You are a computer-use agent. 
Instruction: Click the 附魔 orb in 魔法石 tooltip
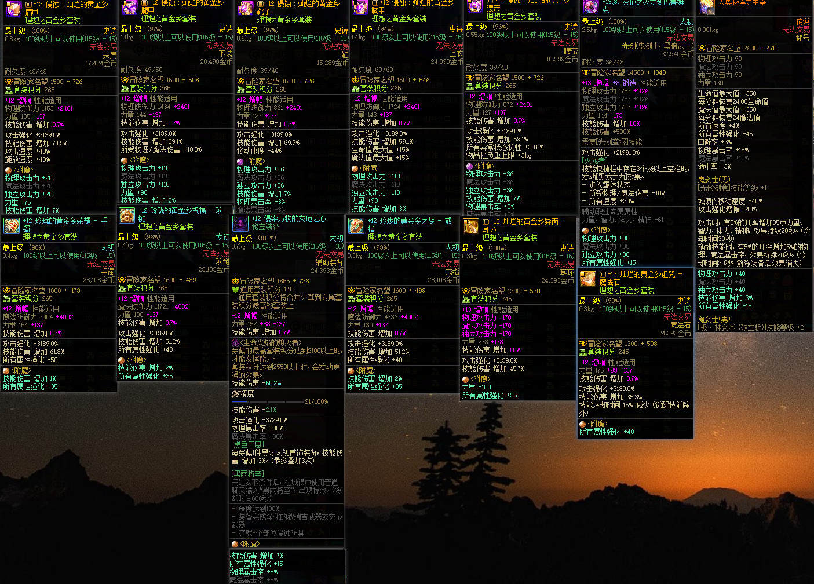(582, 424)
